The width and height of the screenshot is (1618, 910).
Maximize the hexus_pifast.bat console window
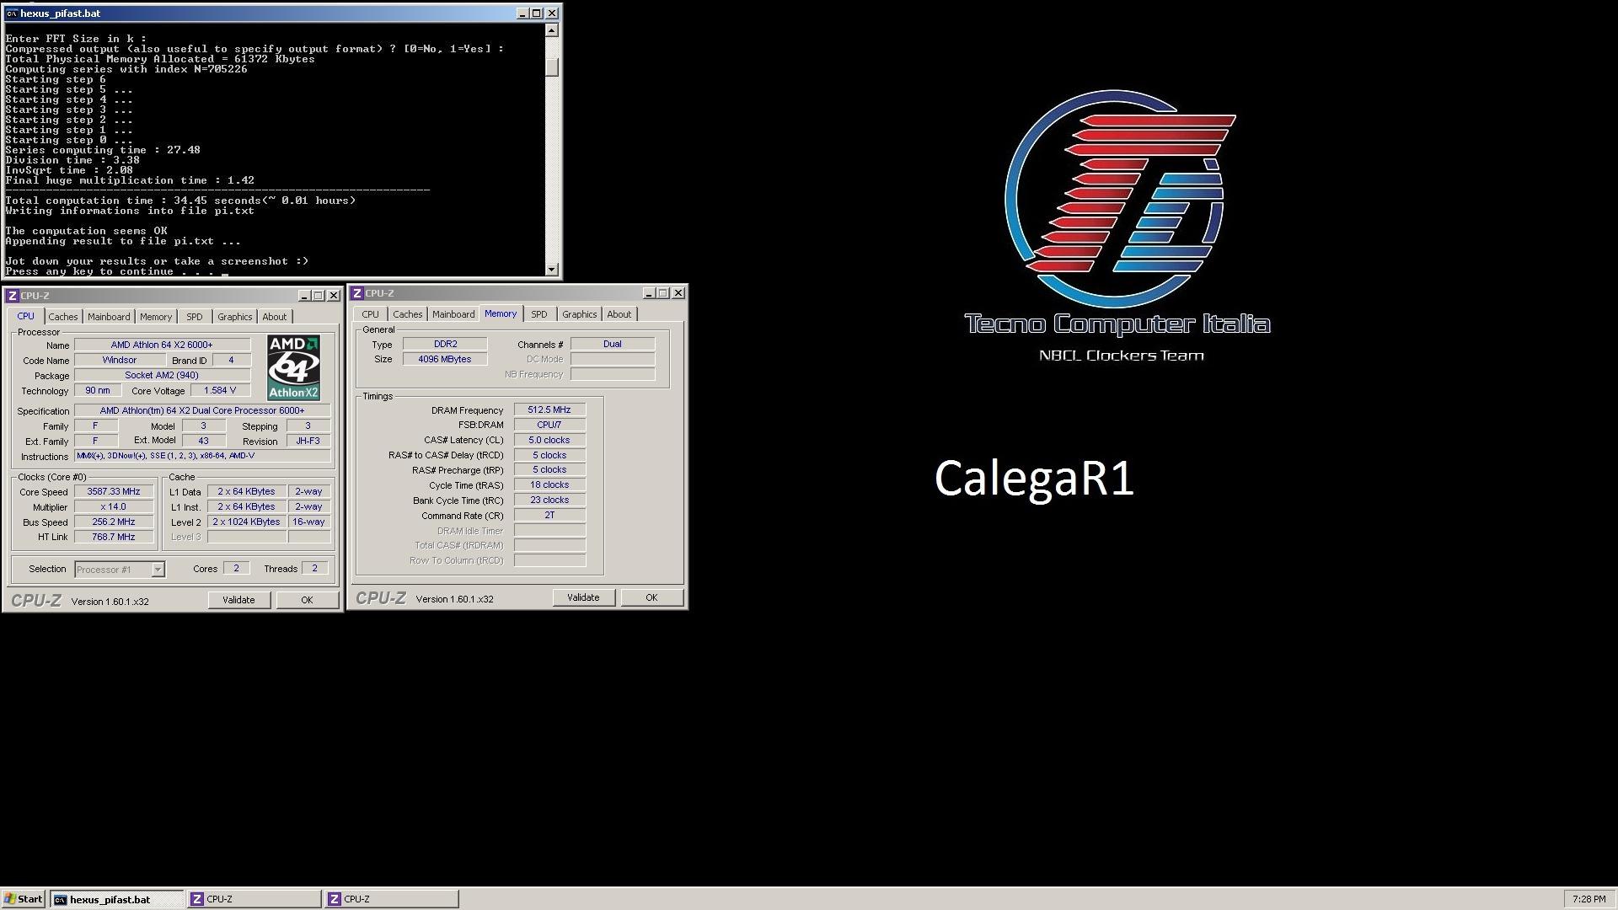[x=536, y=13]
